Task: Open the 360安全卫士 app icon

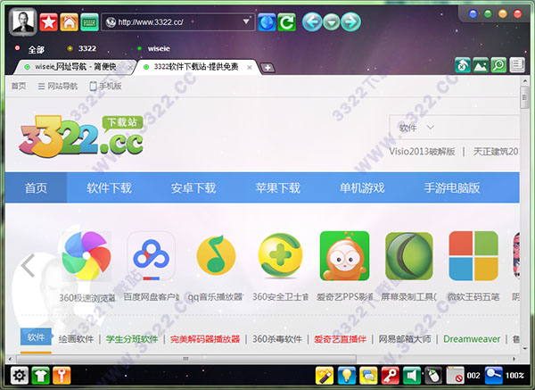Action: pyautogui.click(x=280, y=255)
